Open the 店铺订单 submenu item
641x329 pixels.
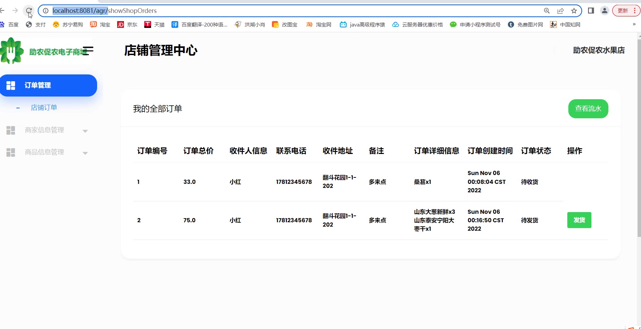click(x=44, y=108)
